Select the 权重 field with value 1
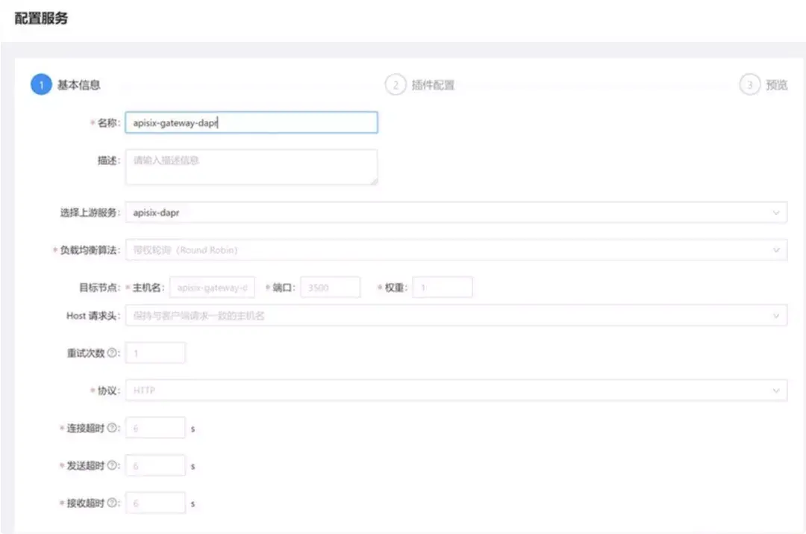Image resolution: width=806 pixels, height=534 pixels. tap(444, 287)
